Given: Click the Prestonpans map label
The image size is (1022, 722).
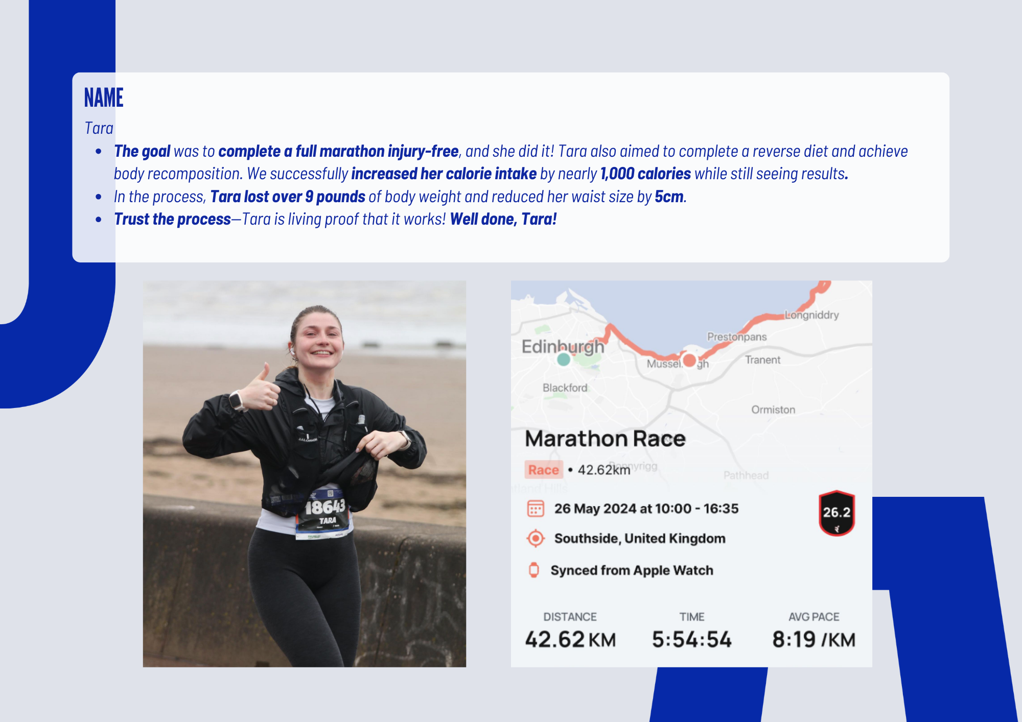Looking at the screenshot, I should coord(737,337).
